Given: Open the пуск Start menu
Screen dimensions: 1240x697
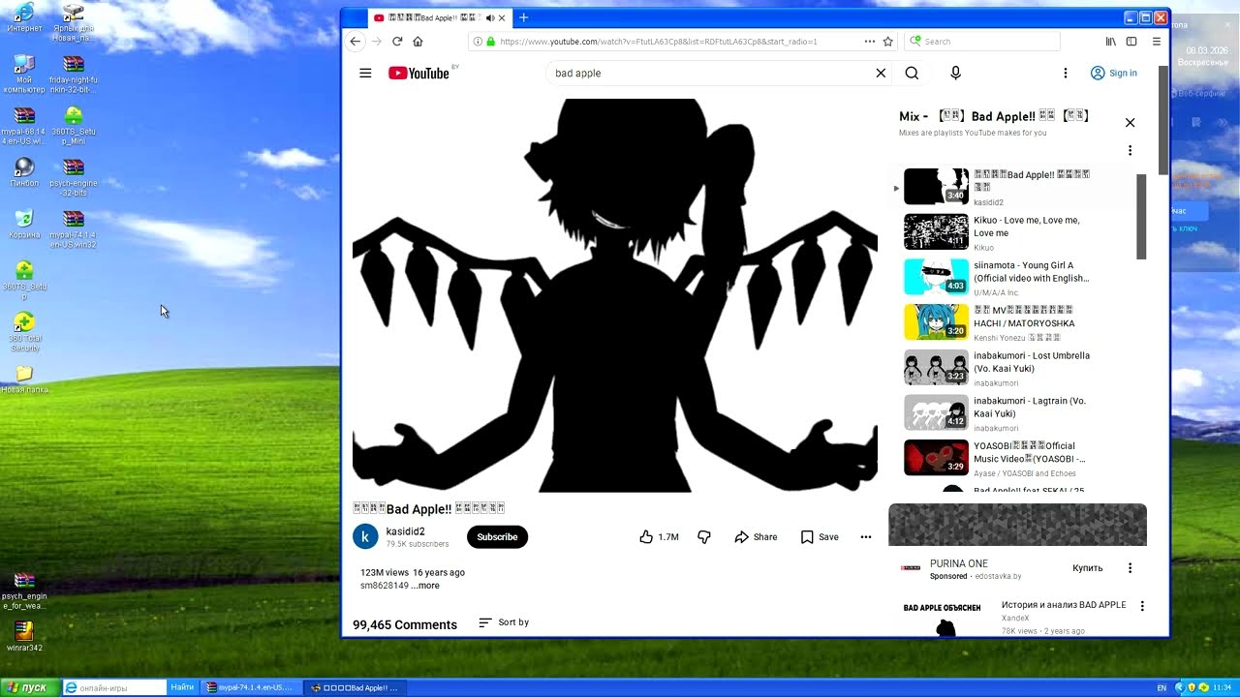Looking at the screenshot, I should [27, 687].
